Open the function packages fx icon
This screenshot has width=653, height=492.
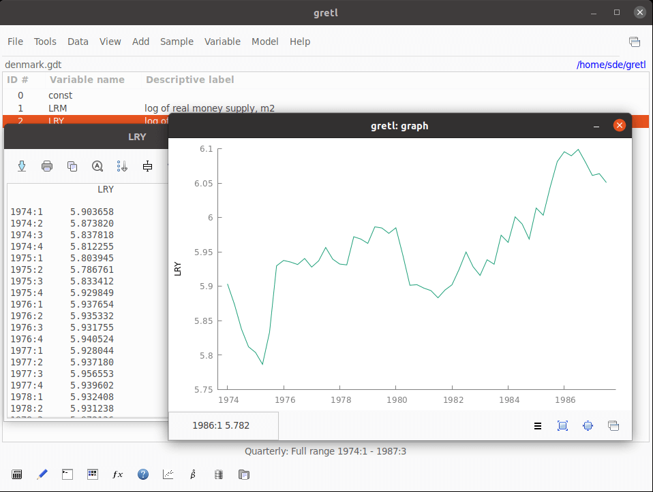(117, 474)
